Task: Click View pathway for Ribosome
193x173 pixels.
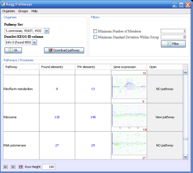Action: coord(165,117)
